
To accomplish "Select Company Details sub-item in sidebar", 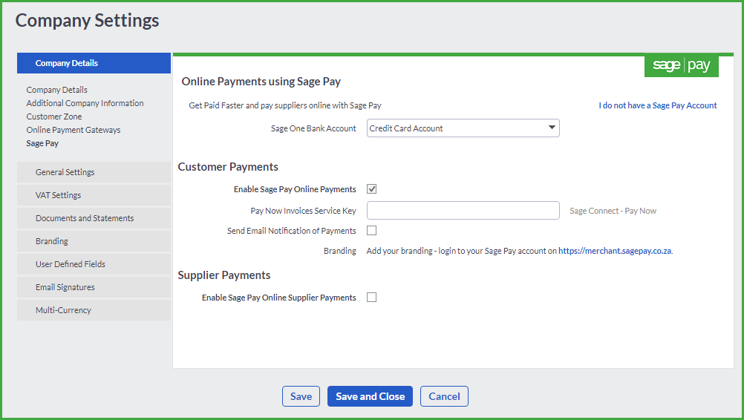I will tap(57, 90).
